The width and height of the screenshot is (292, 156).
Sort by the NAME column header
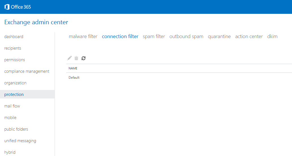pyautogui.click(x=73, y=68)
